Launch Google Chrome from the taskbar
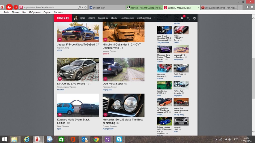The width and height of the screenshot is (255, 143). 96,139
